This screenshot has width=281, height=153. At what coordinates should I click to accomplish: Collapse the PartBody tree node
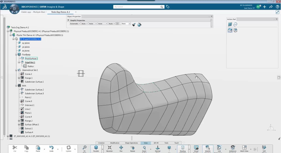[x=16, y=55]
